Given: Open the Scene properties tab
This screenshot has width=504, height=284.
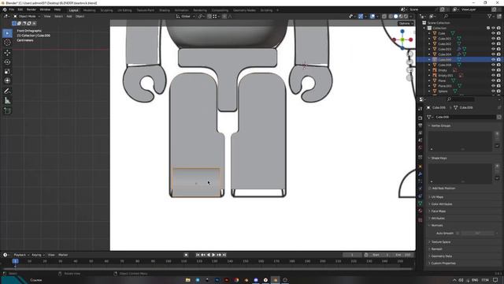Looking at the screenshot, I should coord(420,140).
